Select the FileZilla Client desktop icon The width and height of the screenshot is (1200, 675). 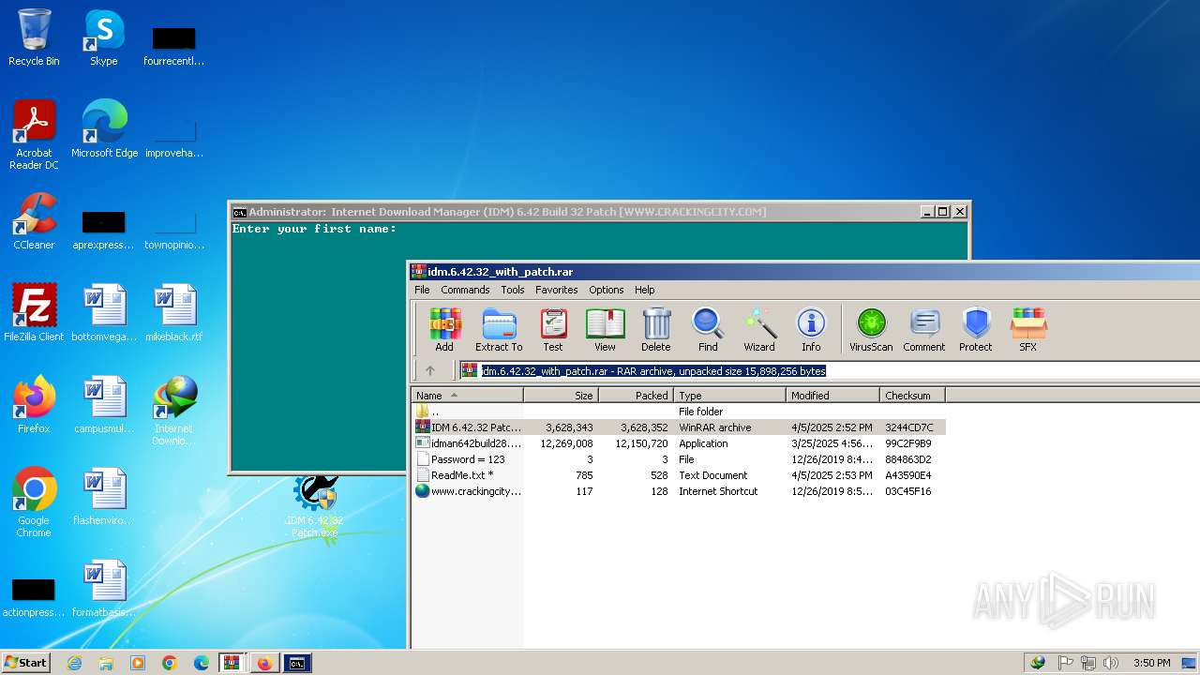(34, 313)
